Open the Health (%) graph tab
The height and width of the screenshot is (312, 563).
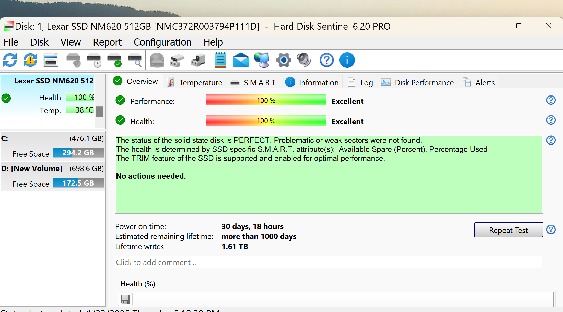coord(138,284)
